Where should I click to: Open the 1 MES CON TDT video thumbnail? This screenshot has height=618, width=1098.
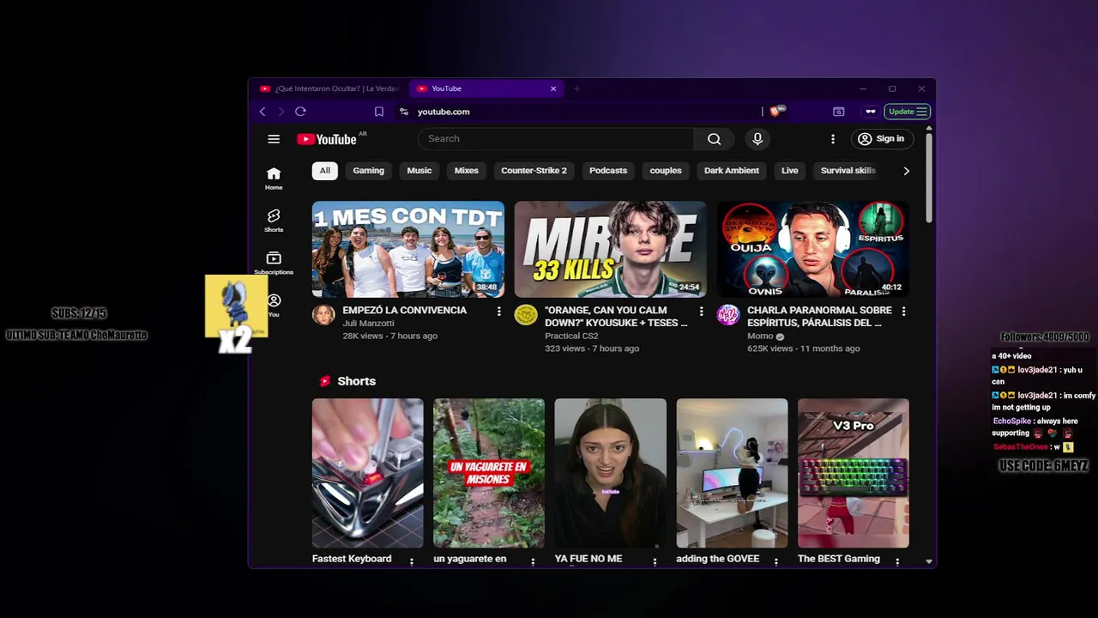(x=408, y=249)
